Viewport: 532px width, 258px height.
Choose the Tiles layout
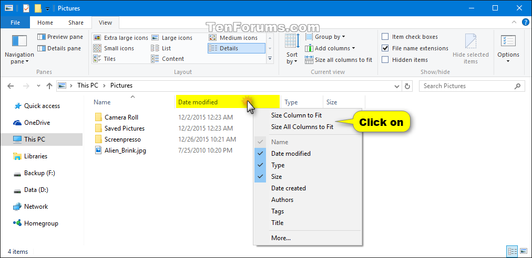click(x=105, y=59)
